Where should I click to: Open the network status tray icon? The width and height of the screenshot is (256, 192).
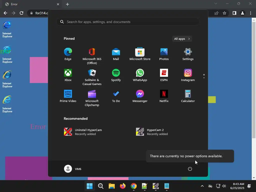[x=218, y=186]
